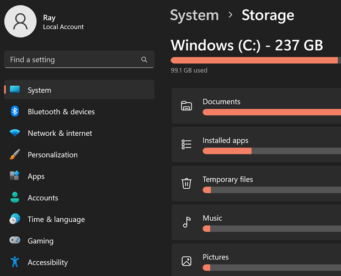The image size is (341, 276).
Task: Click the Bluetooth & devices icon
Action: pyautogui.click(x=15, y=112)
